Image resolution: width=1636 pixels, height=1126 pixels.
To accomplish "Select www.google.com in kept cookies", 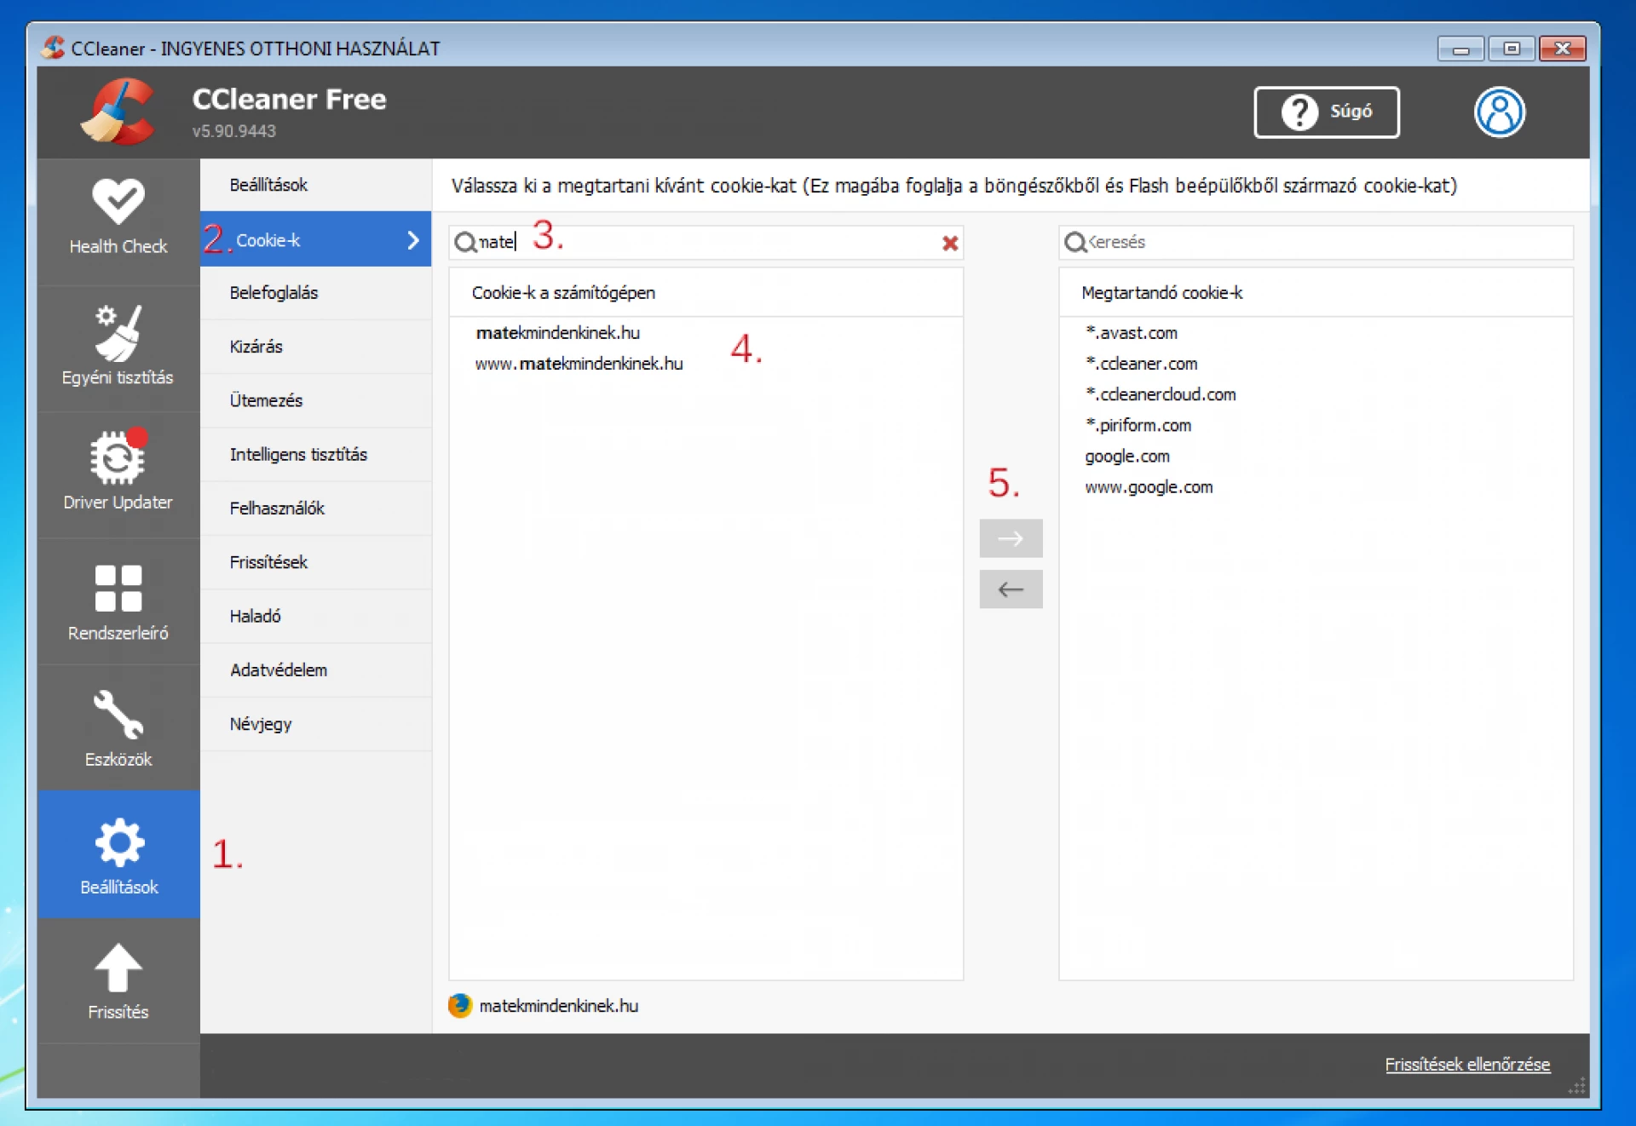I will 1148,487.
